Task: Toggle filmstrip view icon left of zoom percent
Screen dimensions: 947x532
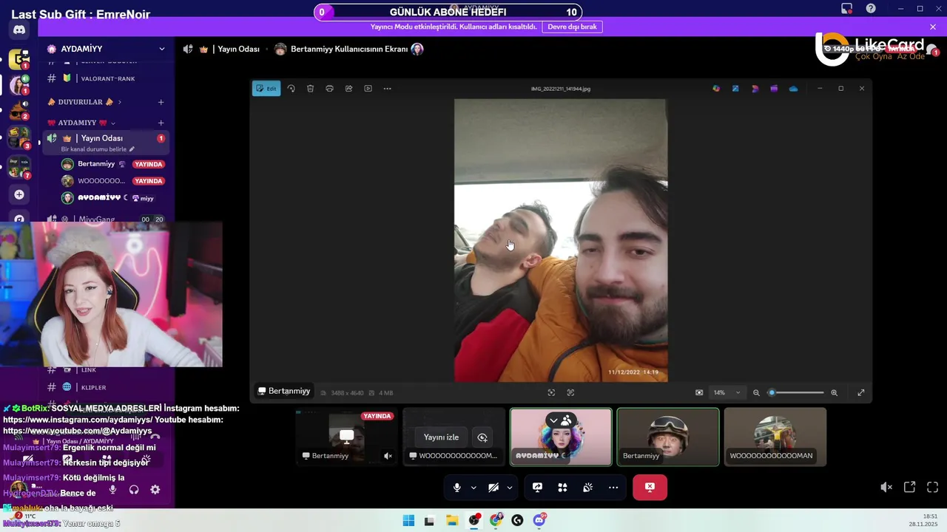Action: click(x=699, y=392)
